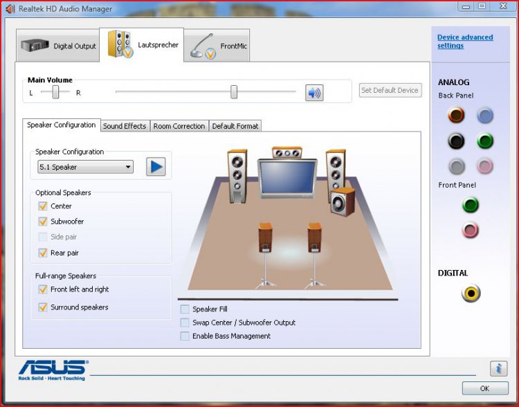519x407 pixels.
Task: Toggle the Rear pair checkbox
Action: click(x=43, y=253)
